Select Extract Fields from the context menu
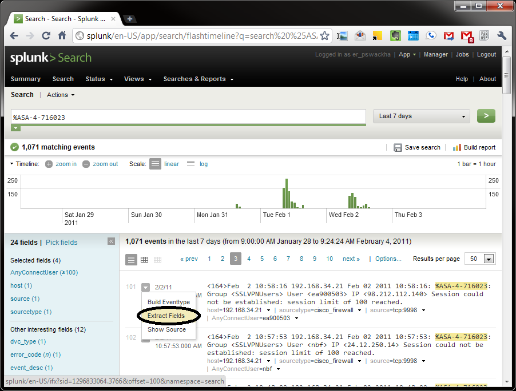The width and height of the screenshot is (516, 391). [x=168, y=316]
